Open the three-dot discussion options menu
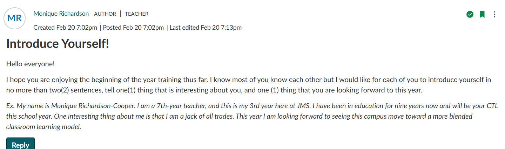Screen dimensions: 505x149 tap(494, 14)
